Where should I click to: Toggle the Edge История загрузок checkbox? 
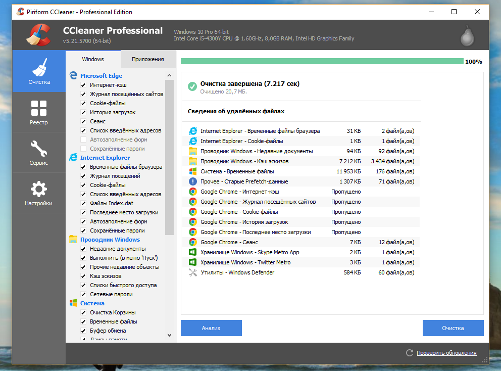click(x=83, y=112)
